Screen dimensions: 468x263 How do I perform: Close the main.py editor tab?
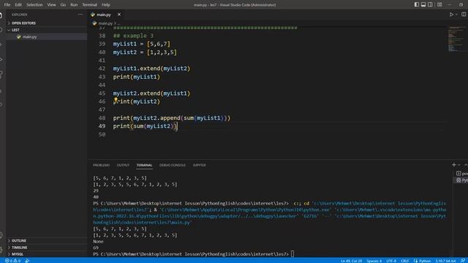[119, 15]
